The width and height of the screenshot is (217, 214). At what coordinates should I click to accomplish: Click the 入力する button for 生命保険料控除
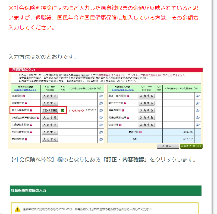pos(50,125)
